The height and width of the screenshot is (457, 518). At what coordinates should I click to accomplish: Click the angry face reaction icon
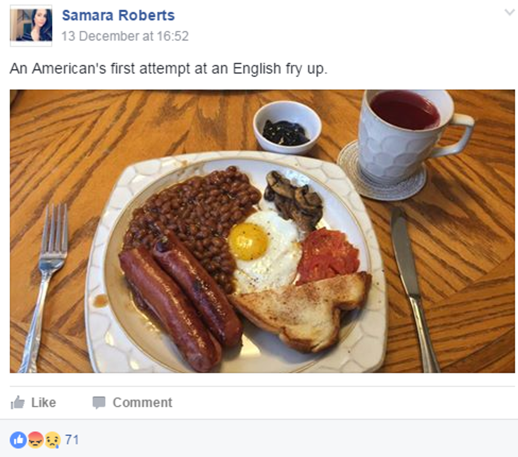(x=35, y=440)
